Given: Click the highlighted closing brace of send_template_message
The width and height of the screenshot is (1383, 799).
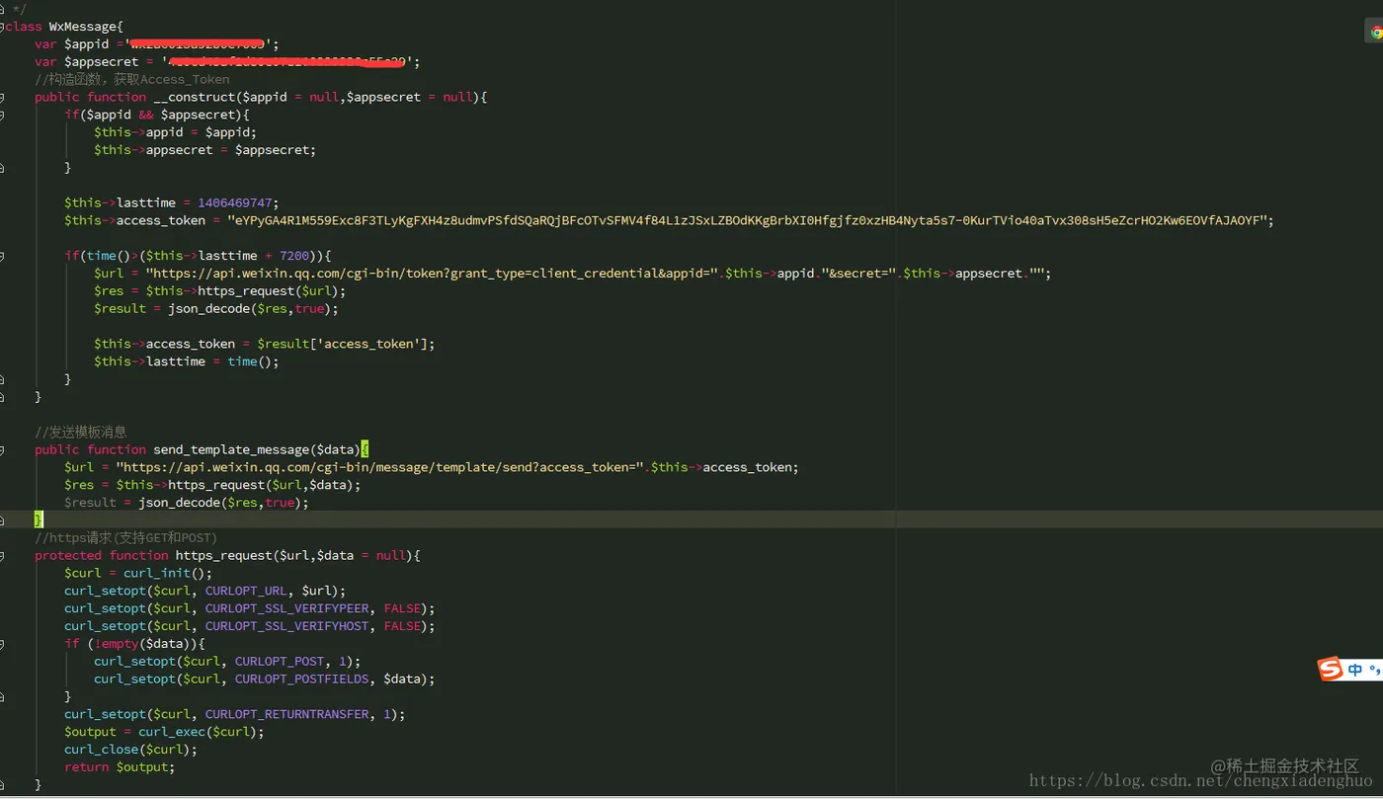Looking at the screenshot, I should pos(39,519).
